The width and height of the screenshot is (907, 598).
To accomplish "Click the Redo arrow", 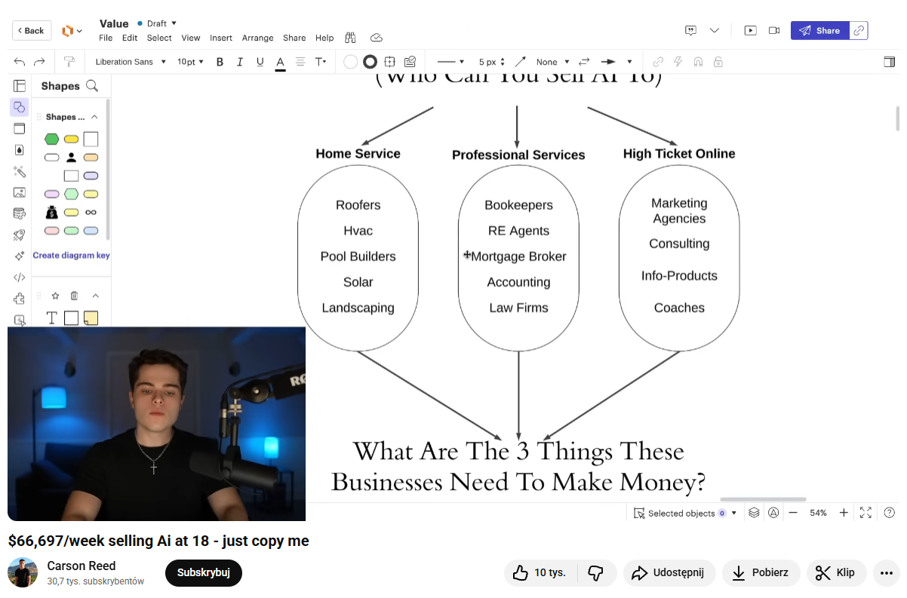I will pos(40,62).
